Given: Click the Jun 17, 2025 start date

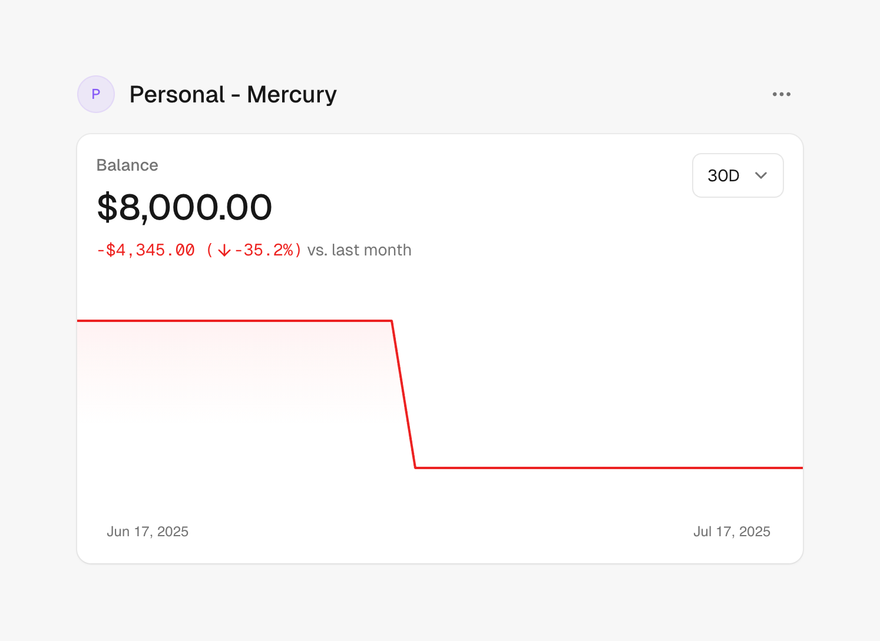Looking at the screenshot, I should point(148,532).
